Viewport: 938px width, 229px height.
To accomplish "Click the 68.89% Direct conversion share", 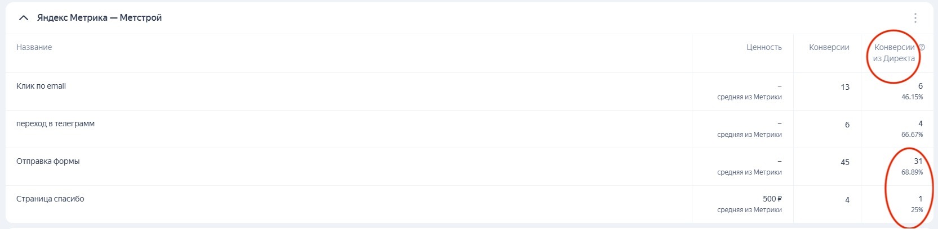I will pyautogui.click(x=912, y=172).
